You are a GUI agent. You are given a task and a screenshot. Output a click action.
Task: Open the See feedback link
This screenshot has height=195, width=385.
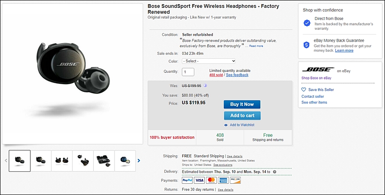(237, 75)
